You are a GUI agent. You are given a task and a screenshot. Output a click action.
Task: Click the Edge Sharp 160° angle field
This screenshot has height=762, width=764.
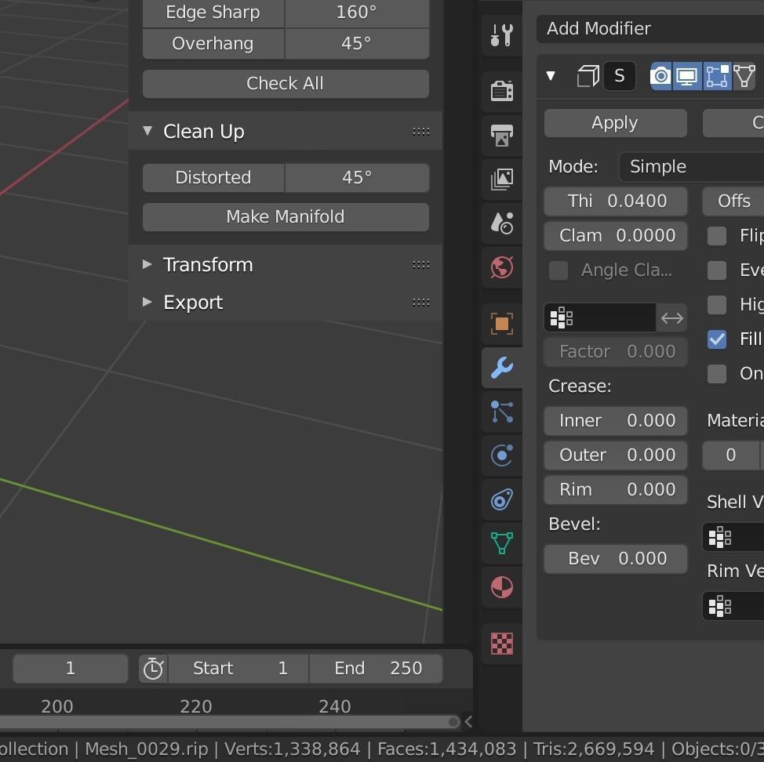click(x=357, y=13)
